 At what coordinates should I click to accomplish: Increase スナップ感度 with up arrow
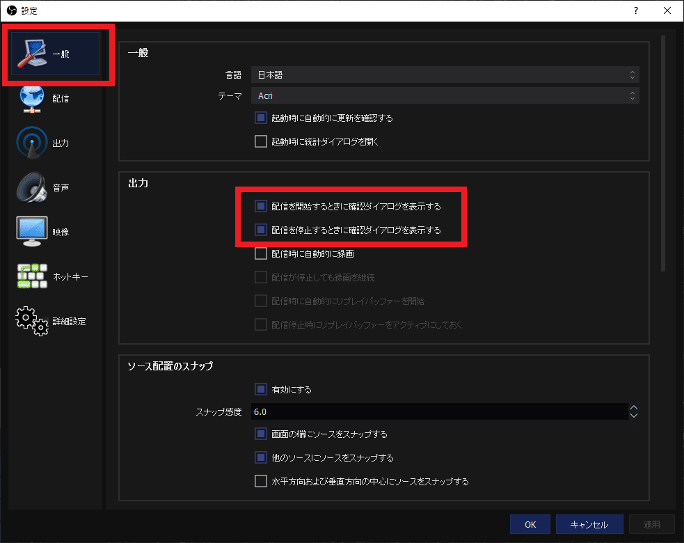[634, 408]
